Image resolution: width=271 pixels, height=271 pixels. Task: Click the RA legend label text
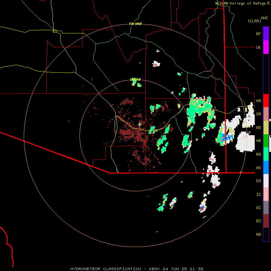(258, 154)
